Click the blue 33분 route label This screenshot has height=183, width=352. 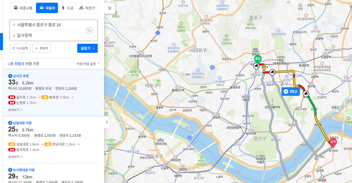(291, 91)
